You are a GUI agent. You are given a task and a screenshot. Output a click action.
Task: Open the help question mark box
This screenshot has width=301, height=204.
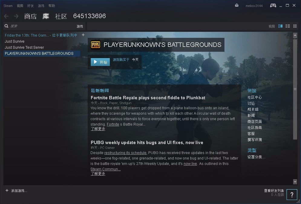click(x=292, y=195)
